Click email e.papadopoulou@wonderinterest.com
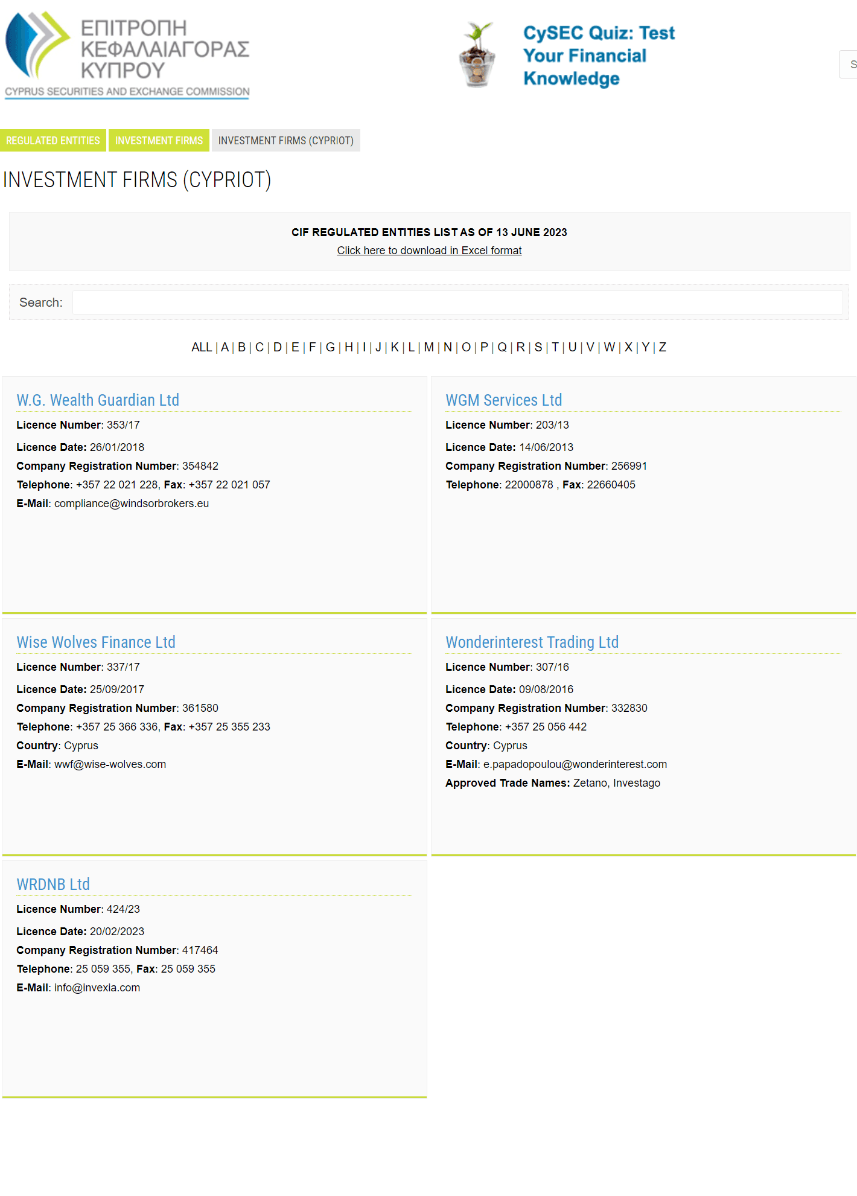 click(x=575, y=764)
